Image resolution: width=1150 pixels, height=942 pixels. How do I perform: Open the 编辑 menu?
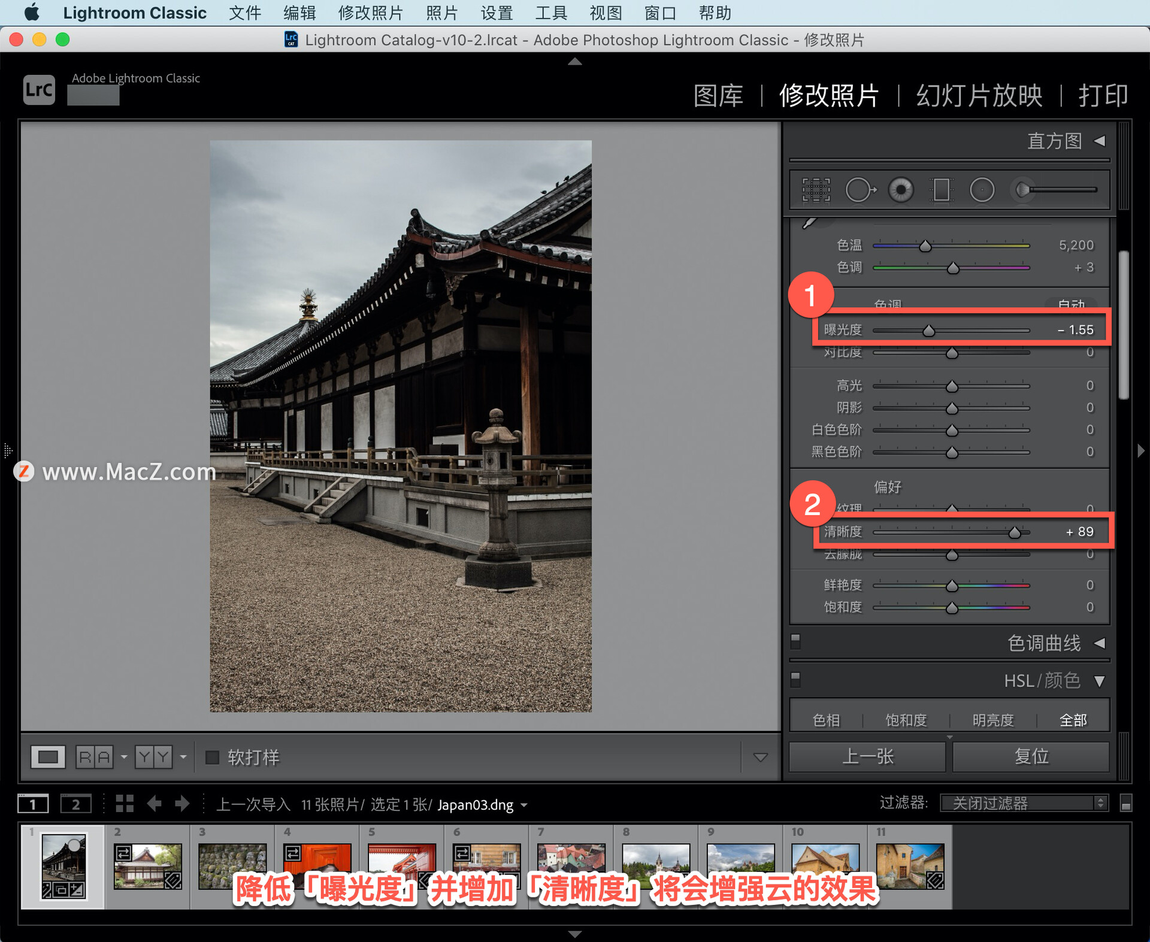click(x=299, y=13)
